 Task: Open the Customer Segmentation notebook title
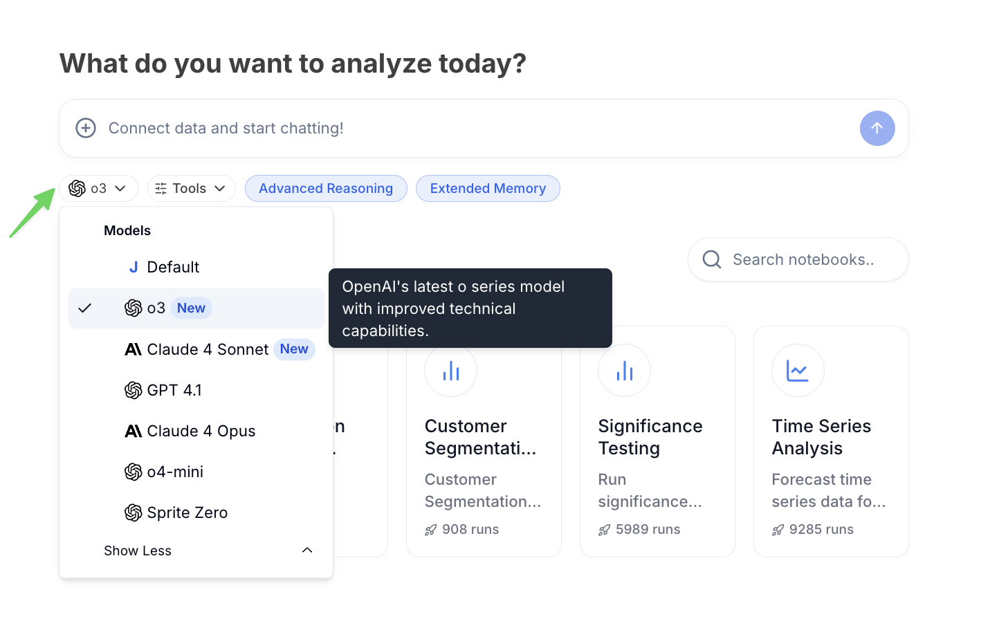click(480, 437)
